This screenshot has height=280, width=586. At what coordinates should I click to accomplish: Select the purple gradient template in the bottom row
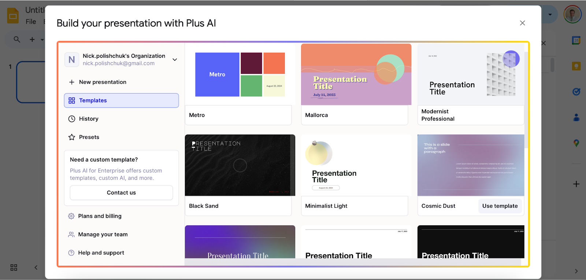pos(240,242)
